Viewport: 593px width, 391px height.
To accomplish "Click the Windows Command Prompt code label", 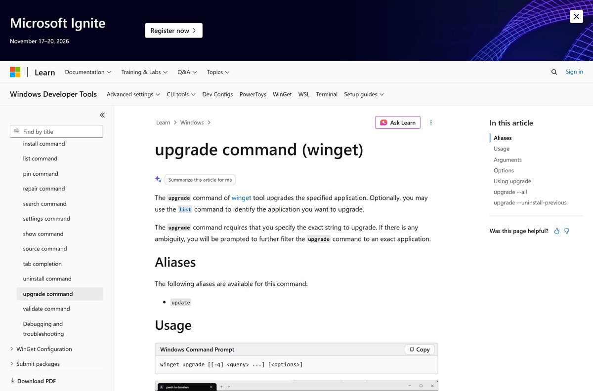I will (x=197, y=350).
